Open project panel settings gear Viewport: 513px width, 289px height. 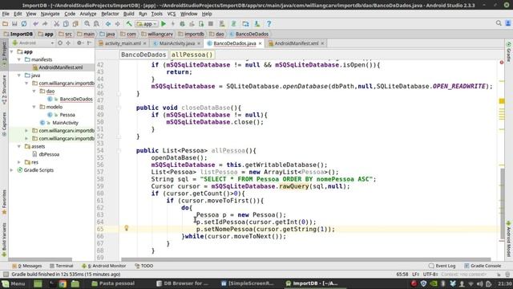click(79, 43)
